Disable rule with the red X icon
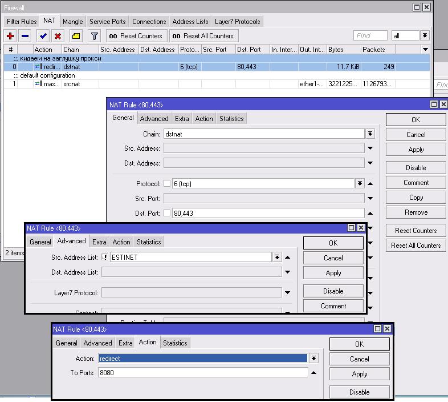The height and width of the screenshot is (402, 448). (58, 36)
